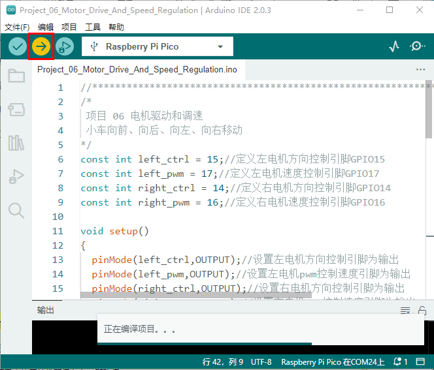Open the 工具 menu
This screenshot has height=370, width=434.
click(x=92, y=27)
